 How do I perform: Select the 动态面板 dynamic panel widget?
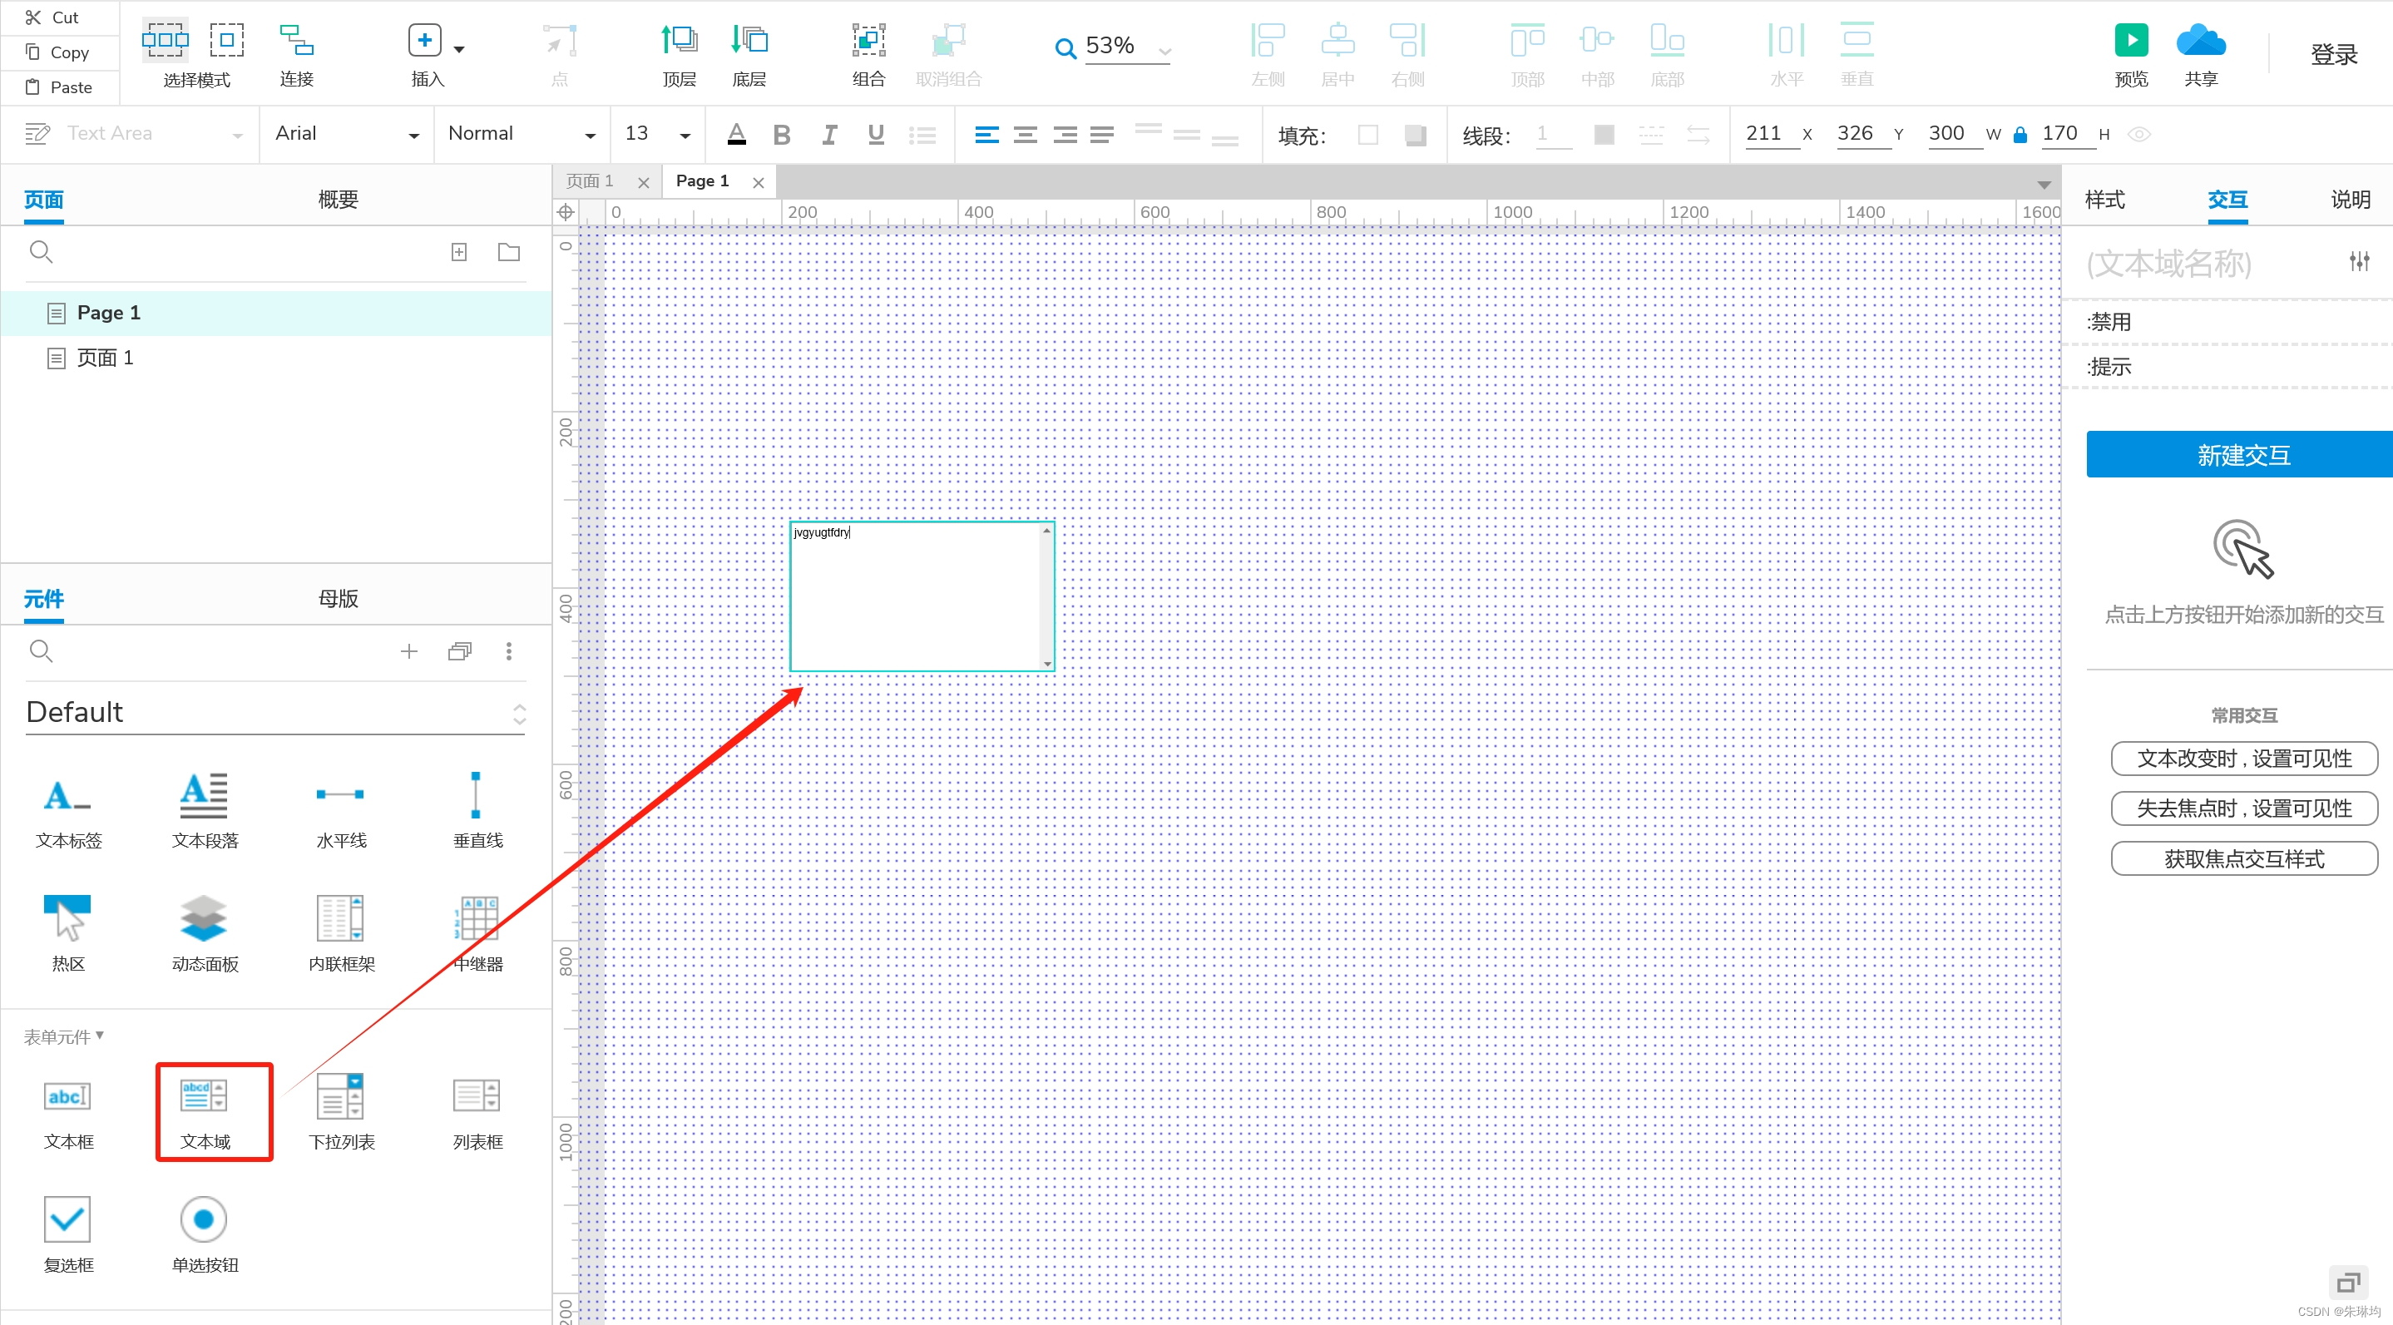[x=205, y=918]
